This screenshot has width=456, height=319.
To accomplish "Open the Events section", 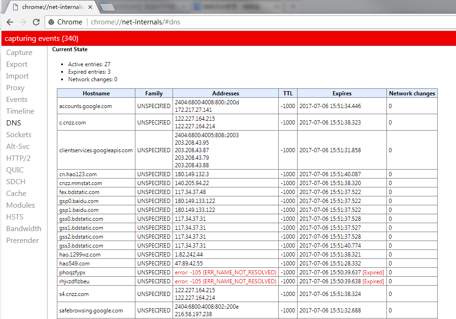I will (x=16, y=99).
